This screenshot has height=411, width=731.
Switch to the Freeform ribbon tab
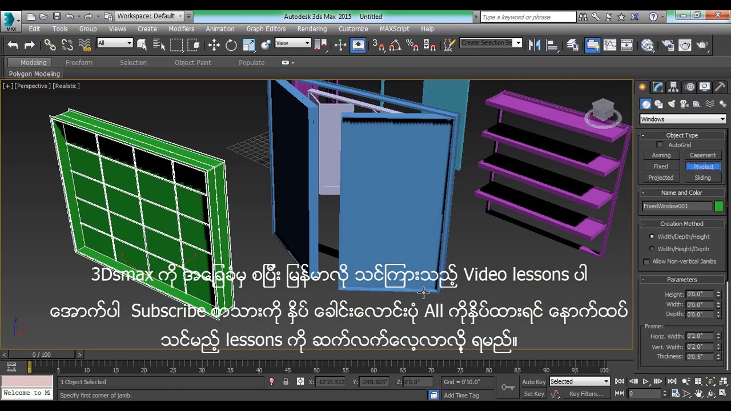coord(79,63)
